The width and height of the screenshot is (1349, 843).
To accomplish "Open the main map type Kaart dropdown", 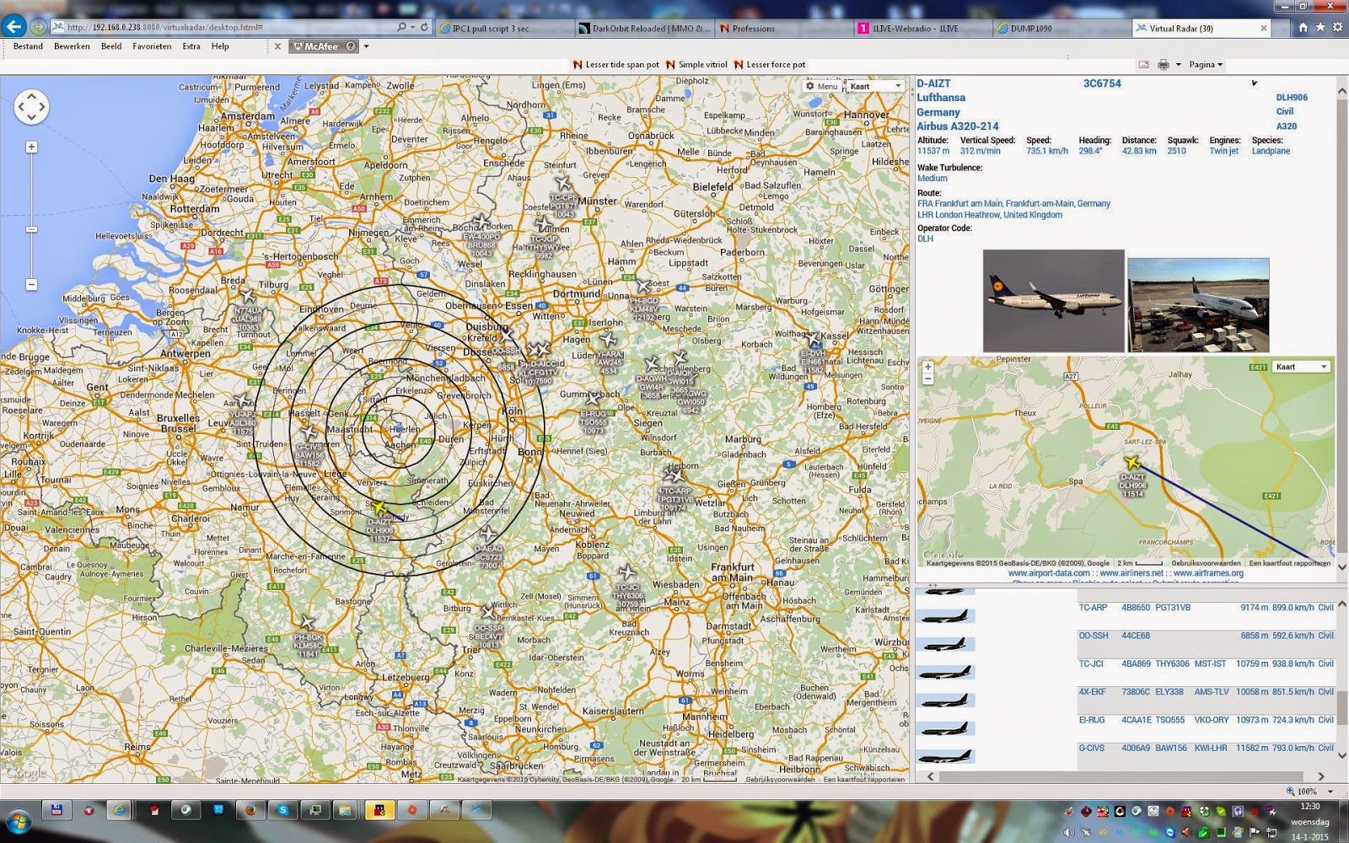I will click(875, 86).
